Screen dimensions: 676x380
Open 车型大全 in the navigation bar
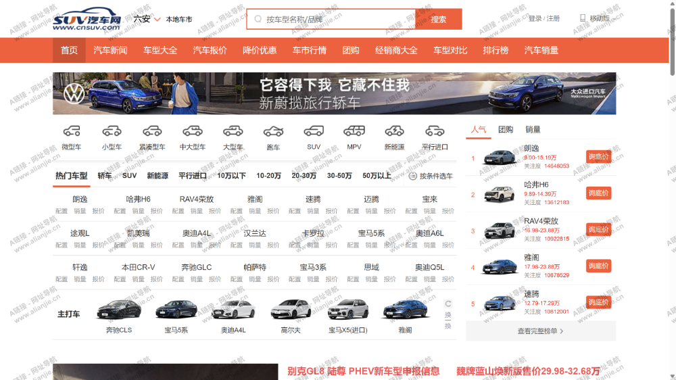click(160, 51)
